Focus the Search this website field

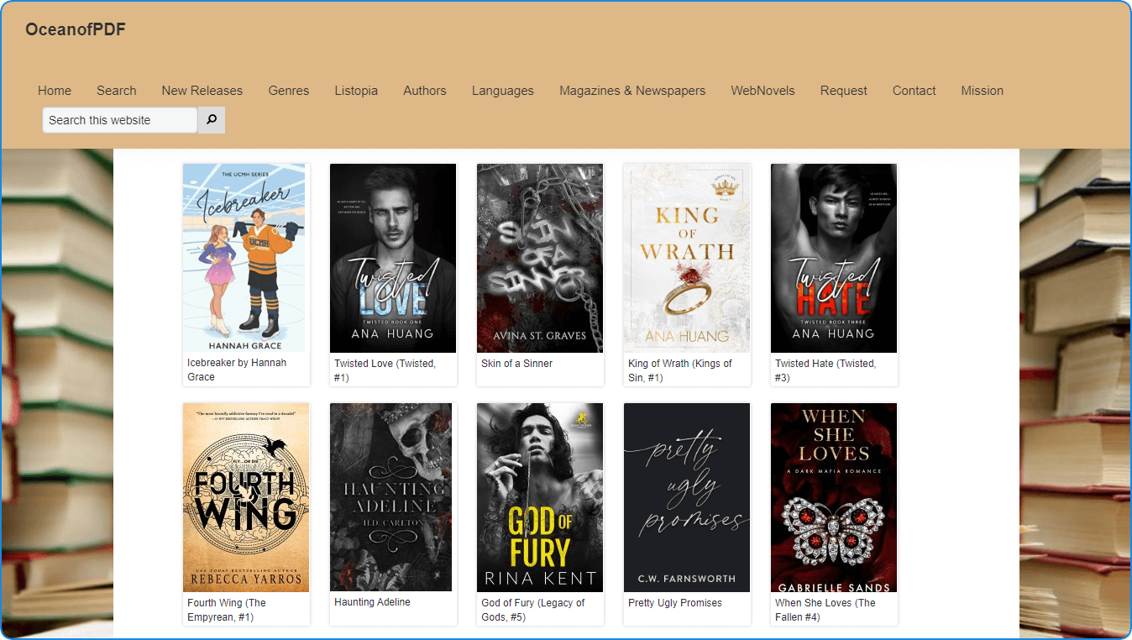click(120, 120)
